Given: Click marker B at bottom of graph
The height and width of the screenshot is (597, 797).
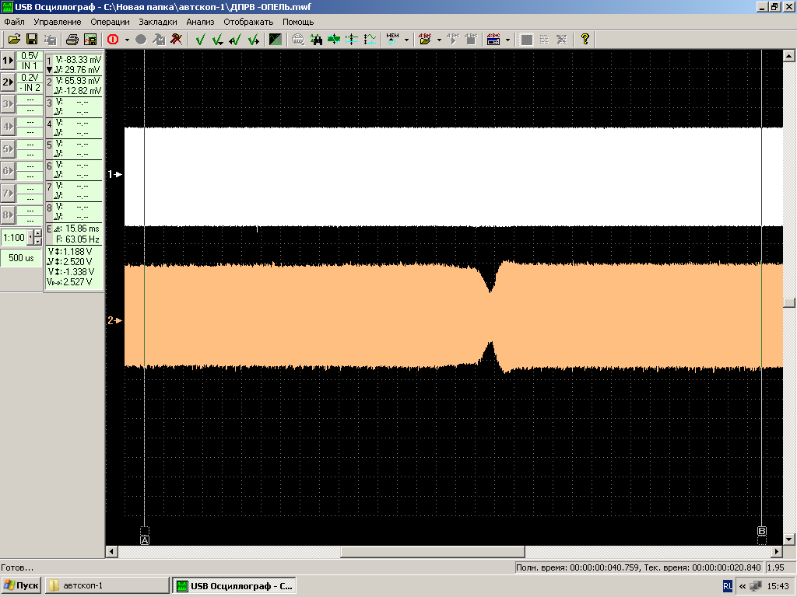Looking at the screenshot, I should pyautogui.click(x=762, y=531).
